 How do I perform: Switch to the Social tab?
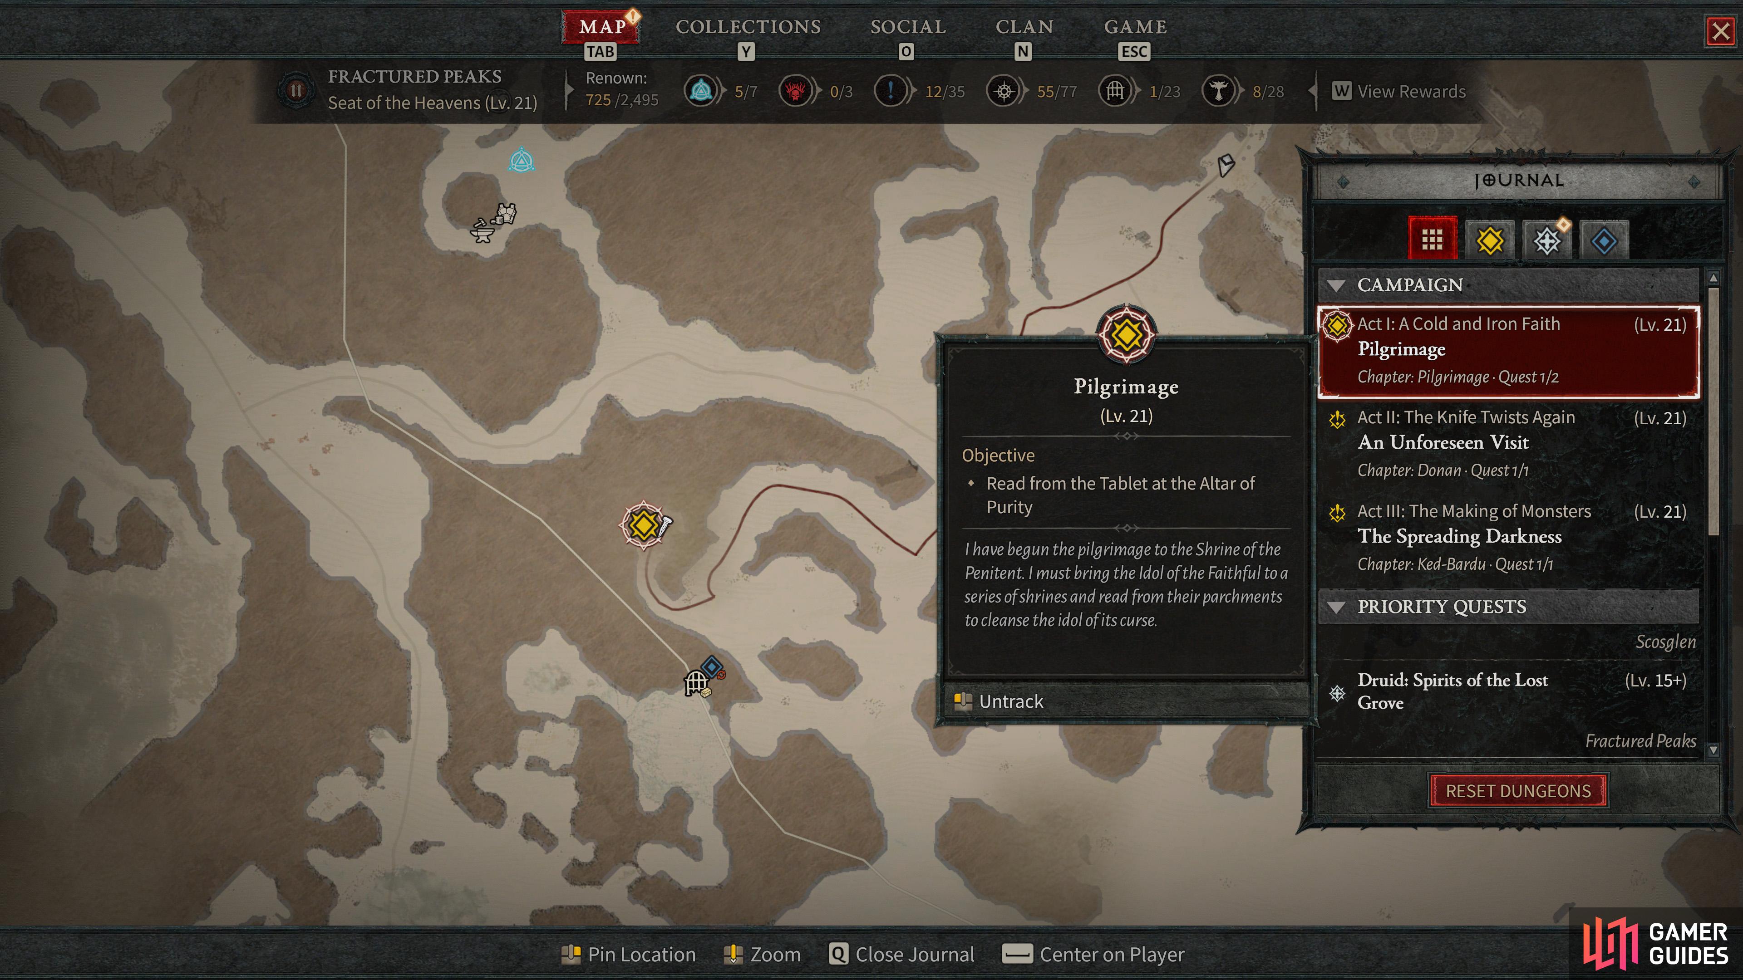click(x=908, y=27)
